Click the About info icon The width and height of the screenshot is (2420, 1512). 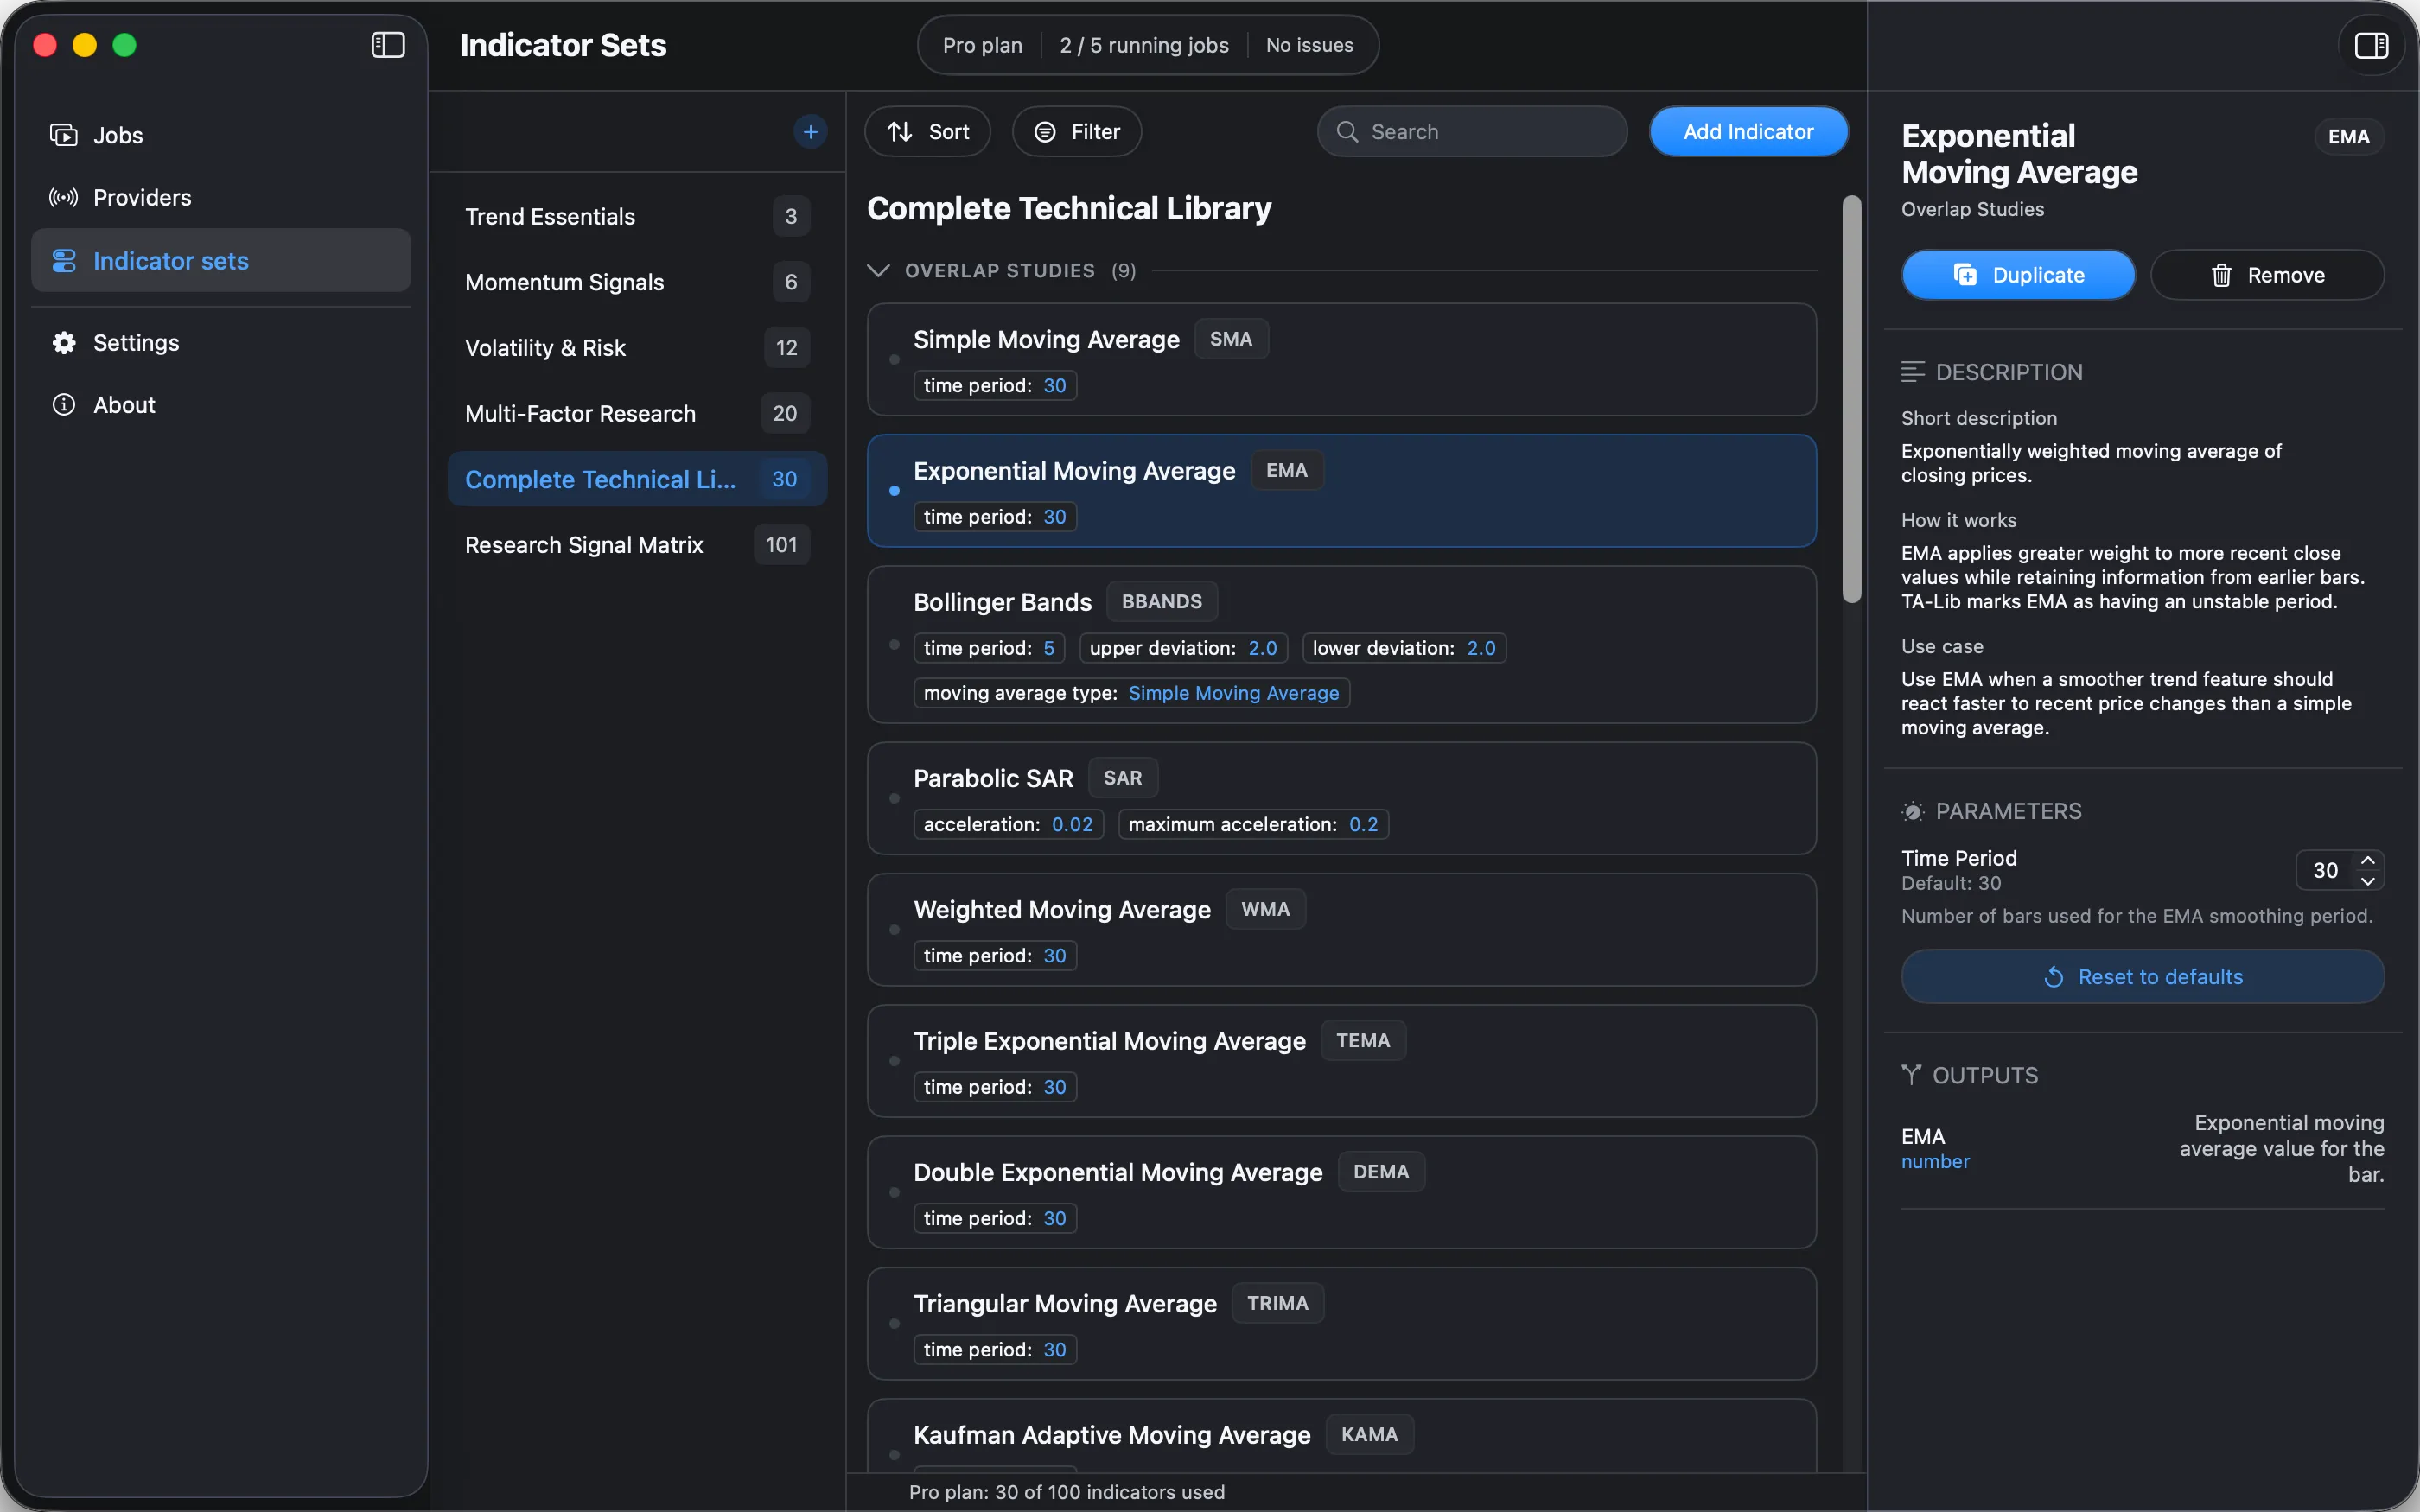click(x=64, y=404)
